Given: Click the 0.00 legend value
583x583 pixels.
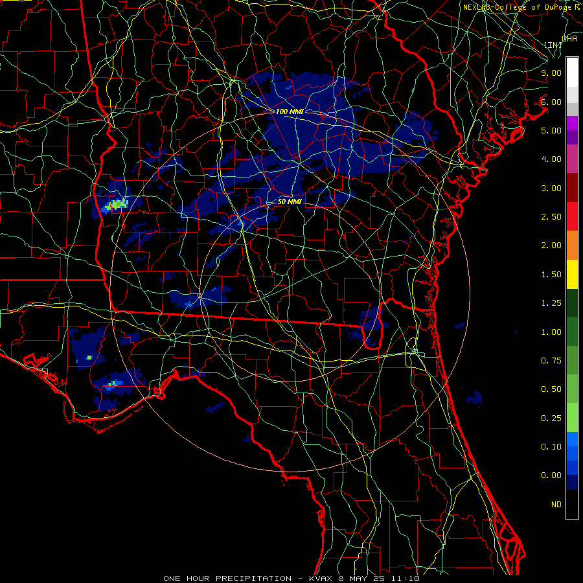Looking at the screenshot, I should pos(551,475).
